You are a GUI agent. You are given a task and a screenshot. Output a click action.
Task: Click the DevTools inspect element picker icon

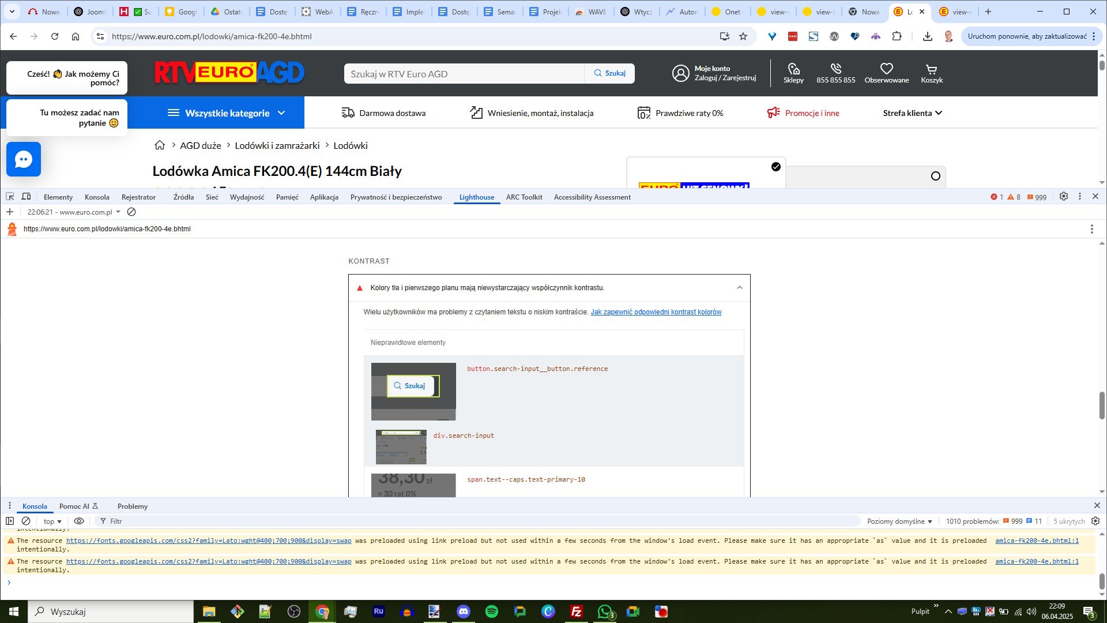pyautogui.click(x=10, y=197)
